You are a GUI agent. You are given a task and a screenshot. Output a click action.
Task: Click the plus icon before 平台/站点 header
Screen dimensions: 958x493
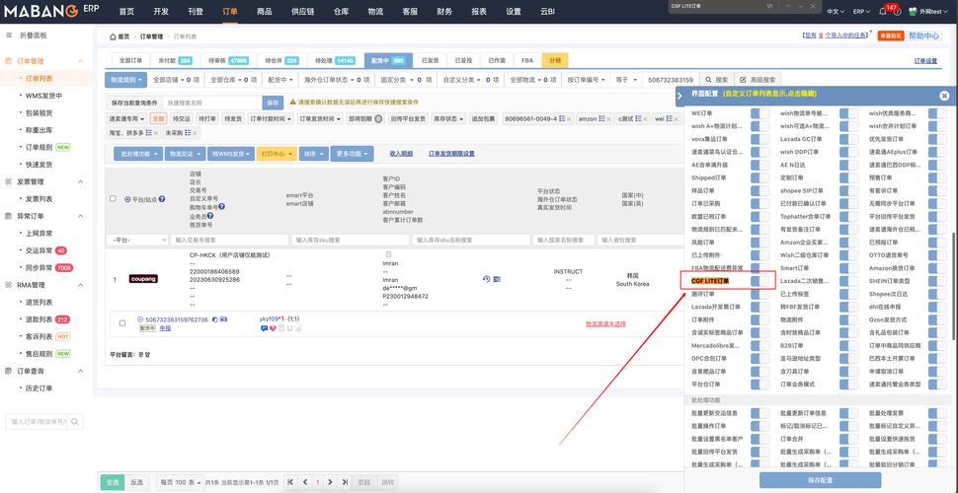click(127, 199)
